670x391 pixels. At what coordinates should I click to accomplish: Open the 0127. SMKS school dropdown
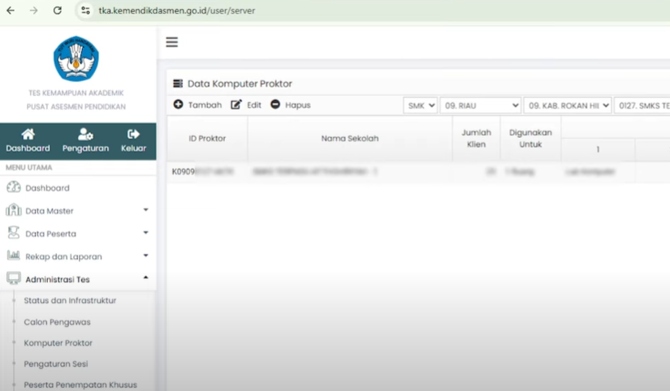[x=642, y=105]
